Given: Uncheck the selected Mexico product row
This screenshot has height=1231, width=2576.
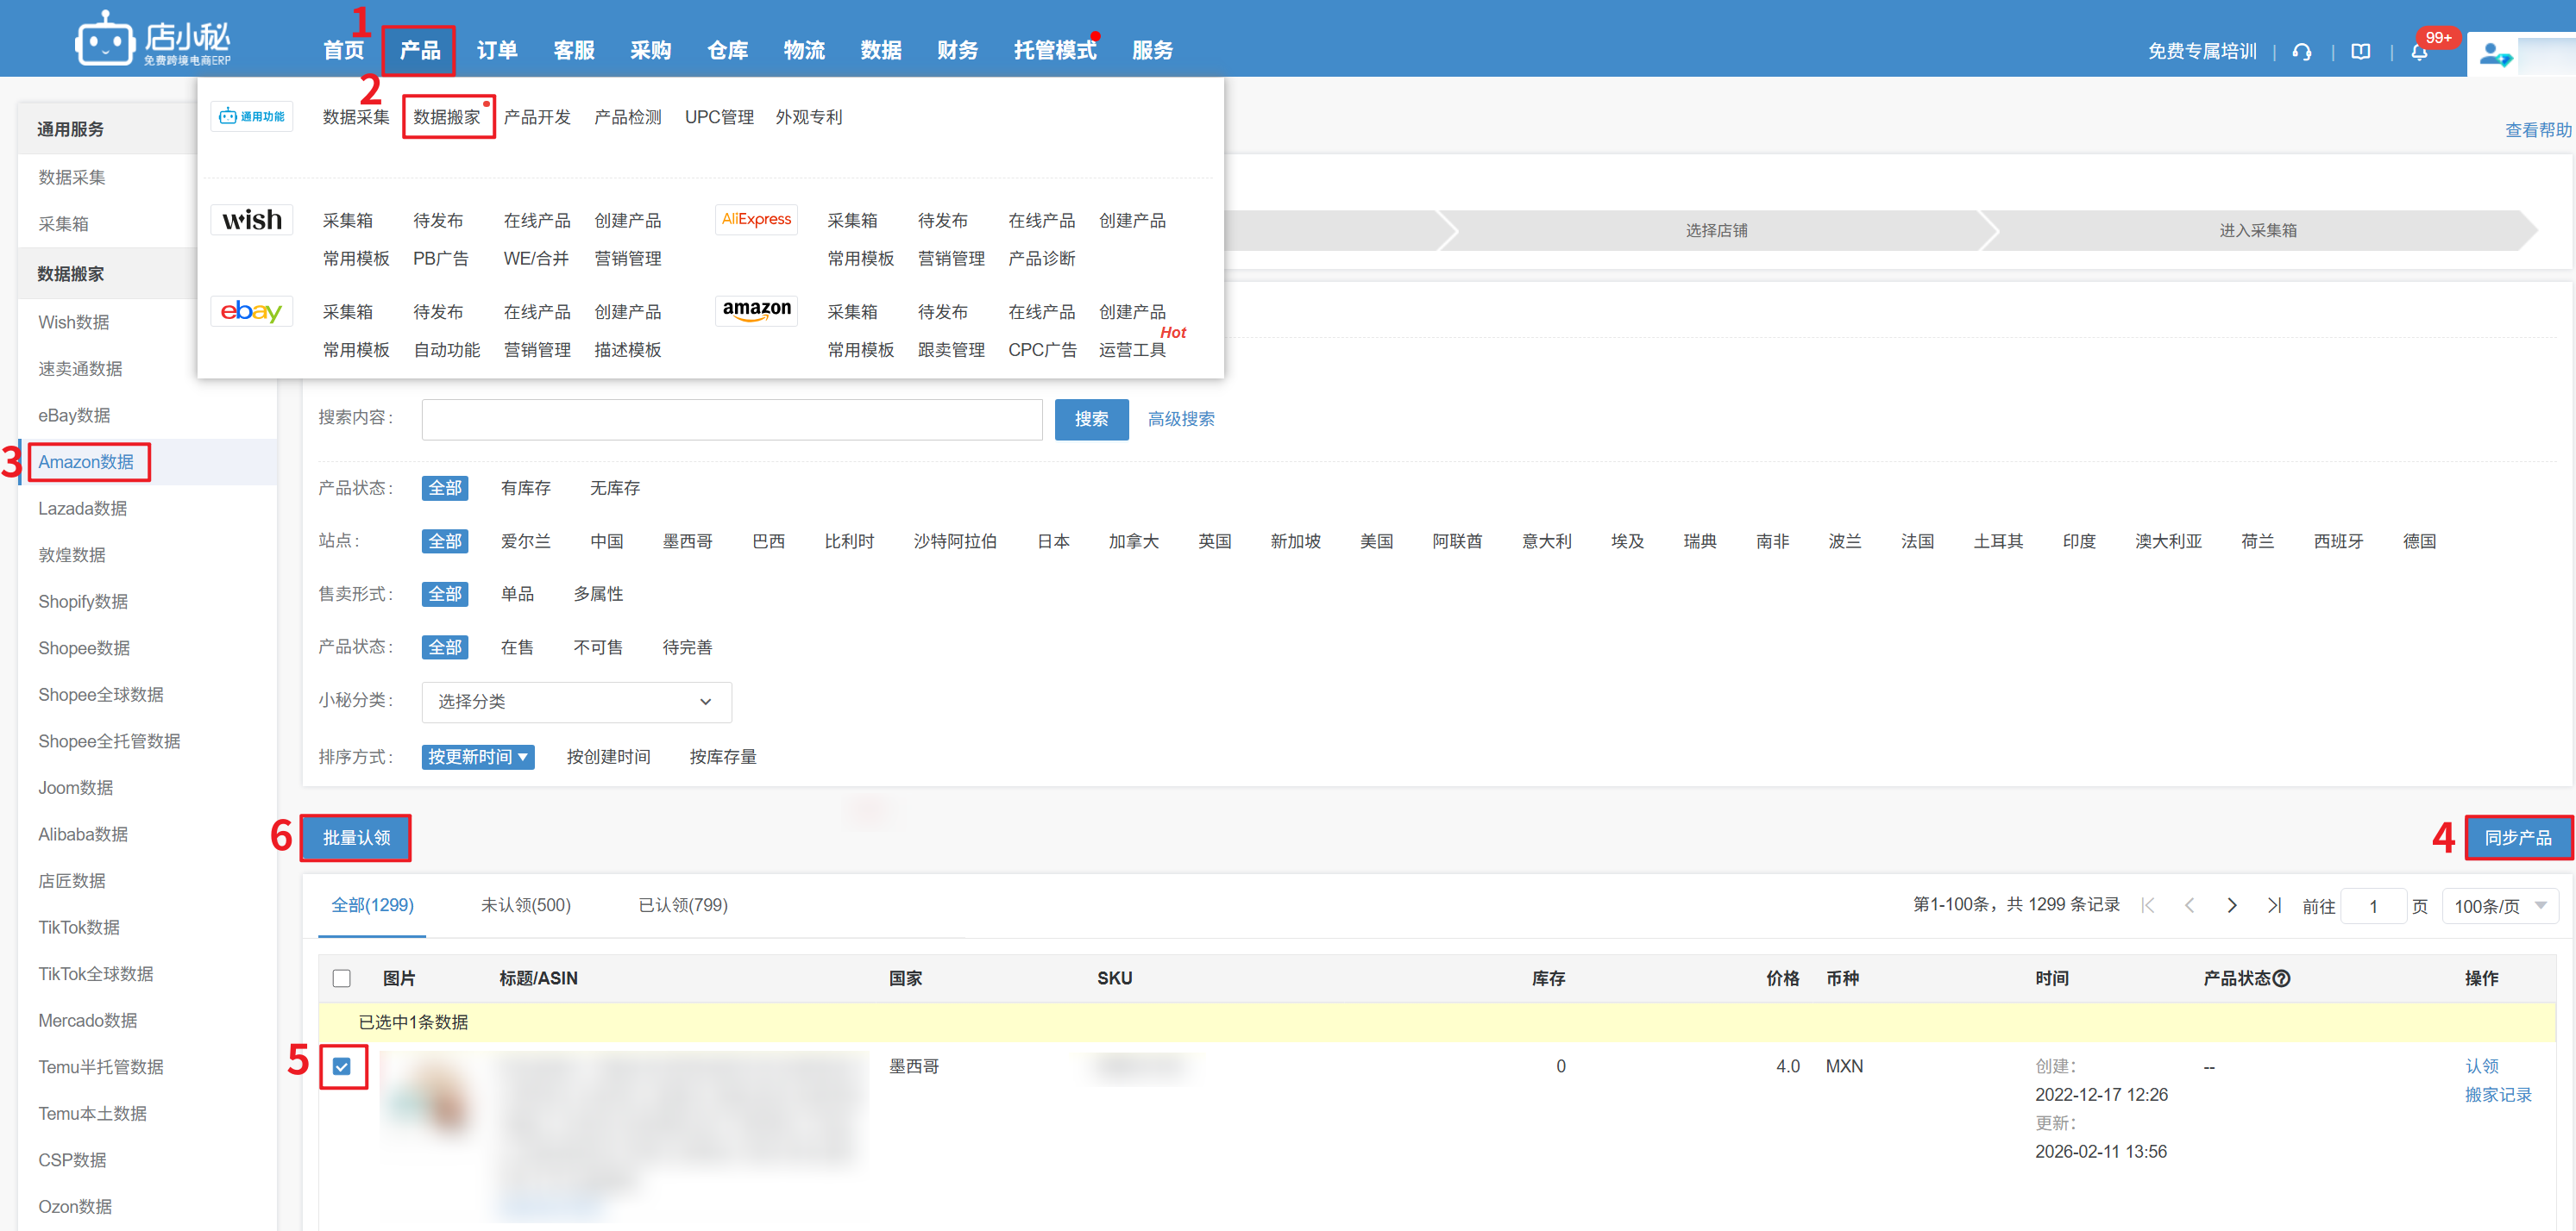Looking at the screenshot, I should click(x=342, y=1066).
